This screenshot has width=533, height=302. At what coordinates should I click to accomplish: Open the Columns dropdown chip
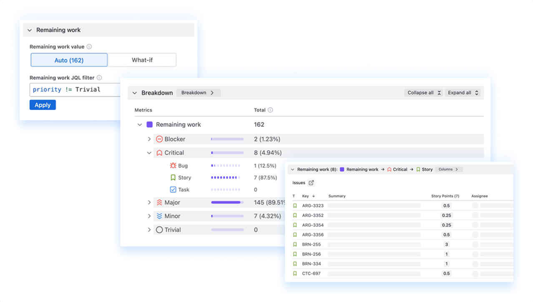(449, 169)
